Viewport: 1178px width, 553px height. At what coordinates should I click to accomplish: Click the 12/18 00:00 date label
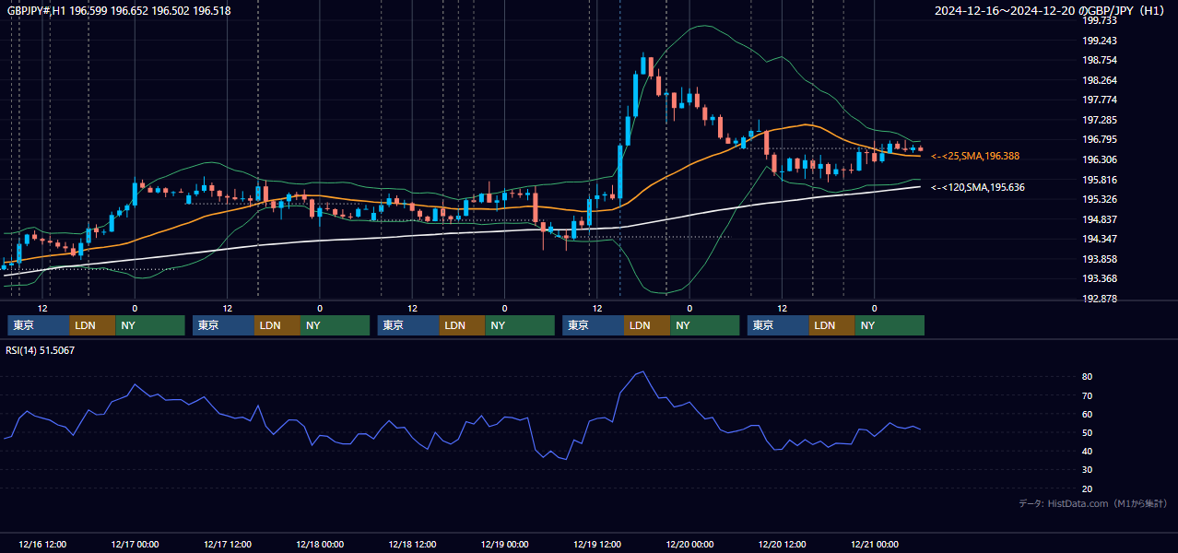click(320, 544)
